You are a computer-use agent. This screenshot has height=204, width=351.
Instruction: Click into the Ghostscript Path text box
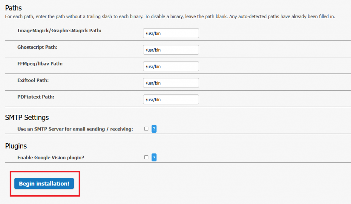(171, 50)
